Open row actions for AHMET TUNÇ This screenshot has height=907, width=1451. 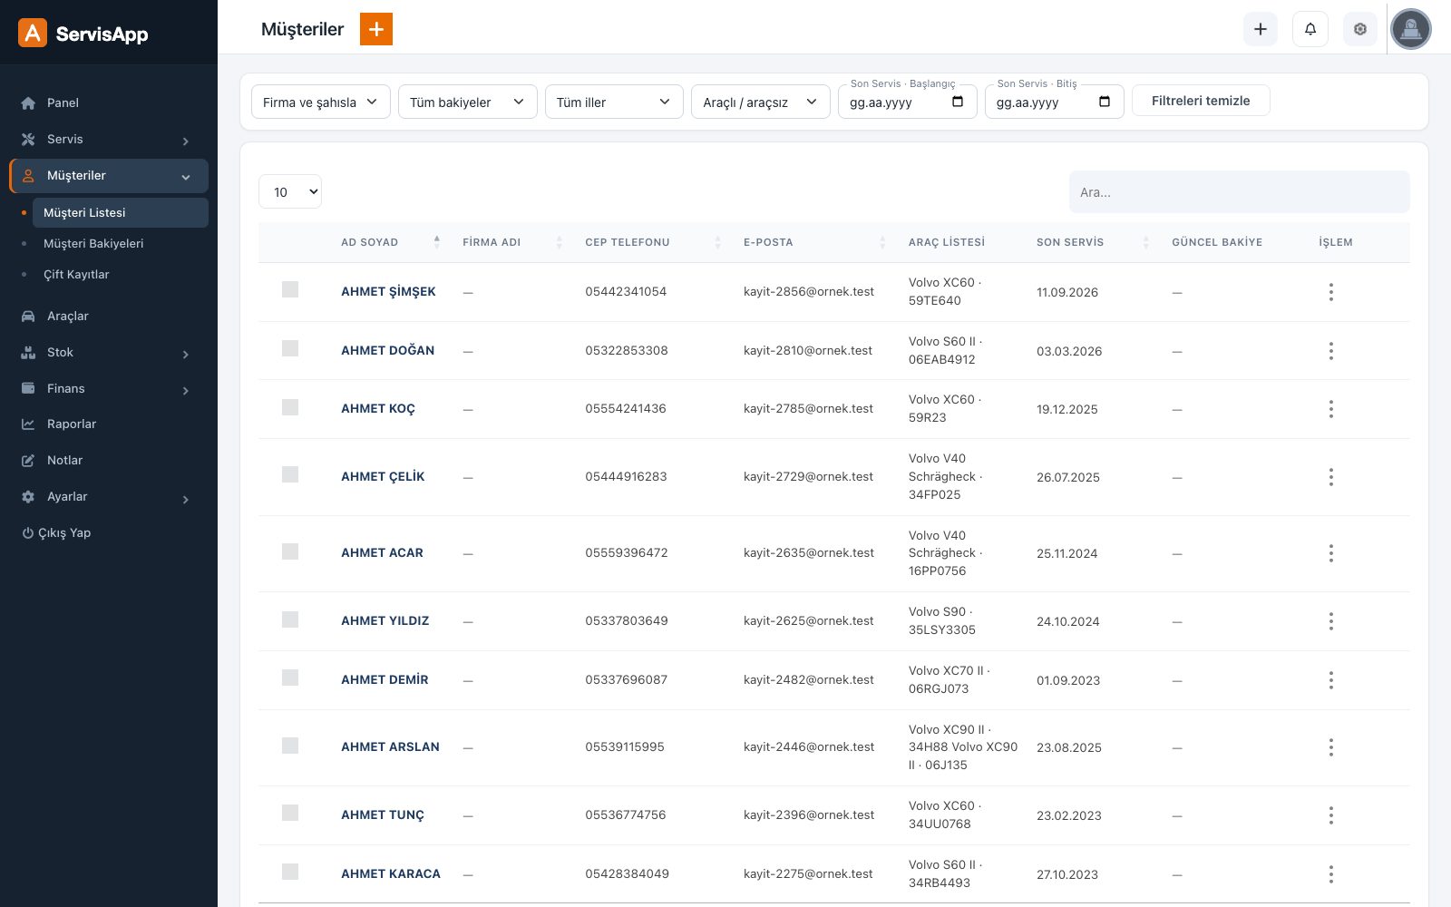point(1331,815)
